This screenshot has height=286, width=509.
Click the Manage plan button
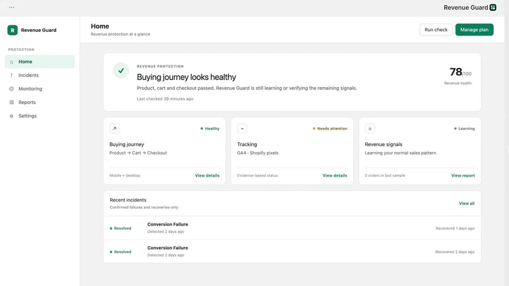coord(474,29)
